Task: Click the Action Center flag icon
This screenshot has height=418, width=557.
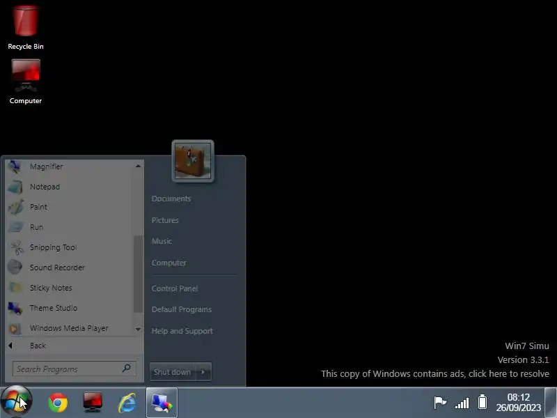Action: point(440,403)
